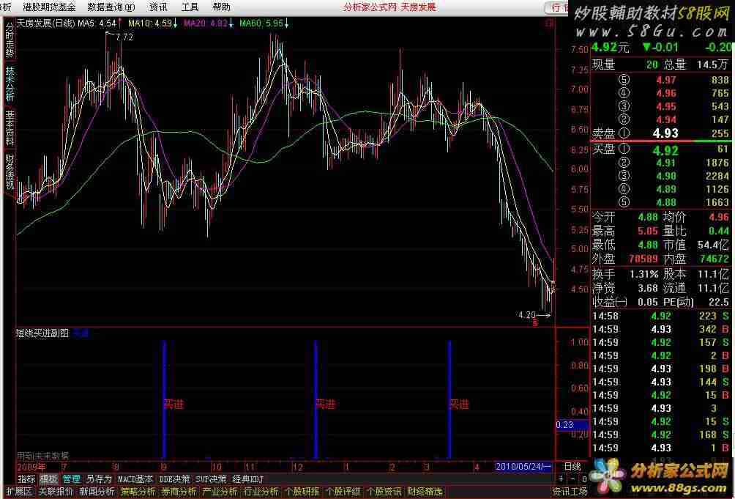Select the 模板 tab below chart
The image size is (735, 499).
(x=49, y=479)
